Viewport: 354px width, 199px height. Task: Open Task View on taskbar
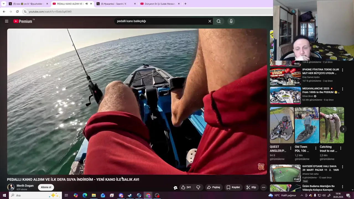(x=66, y=195)
